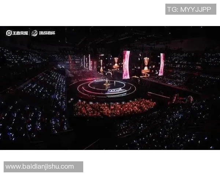Image resolution: width=220 pixels, height=176 pixels.
Task: Click the narrow pink LED screen on the right
Action: coord(162,65)
